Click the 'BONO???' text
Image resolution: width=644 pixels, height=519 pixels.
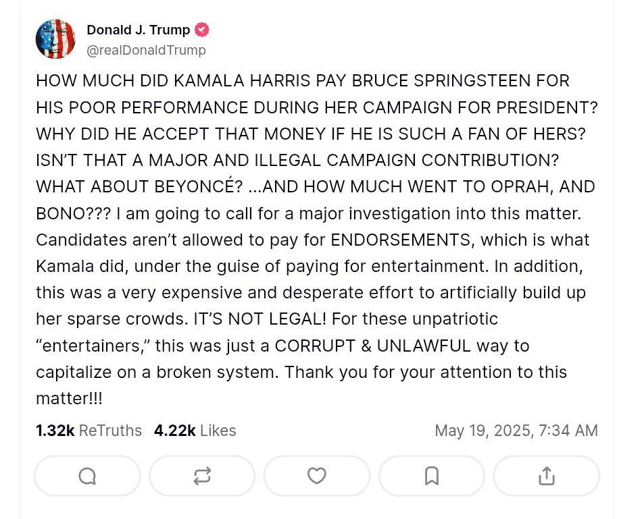74,214
